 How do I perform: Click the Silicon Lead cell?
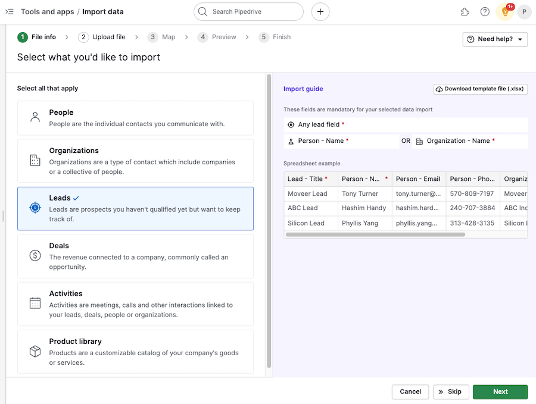pyautogui.click(x=311, y=223)
